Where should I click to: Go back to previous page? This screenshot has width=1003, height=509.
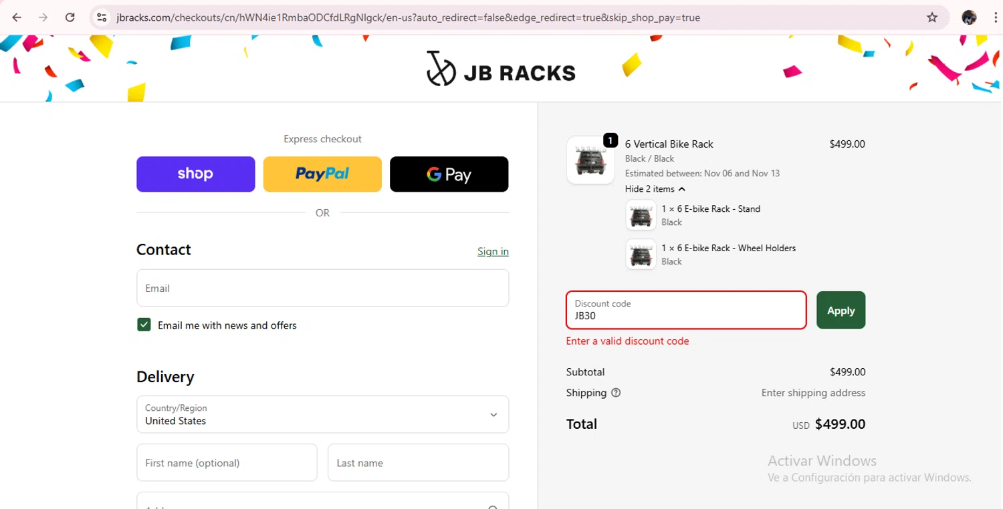[x=17, y=17]
